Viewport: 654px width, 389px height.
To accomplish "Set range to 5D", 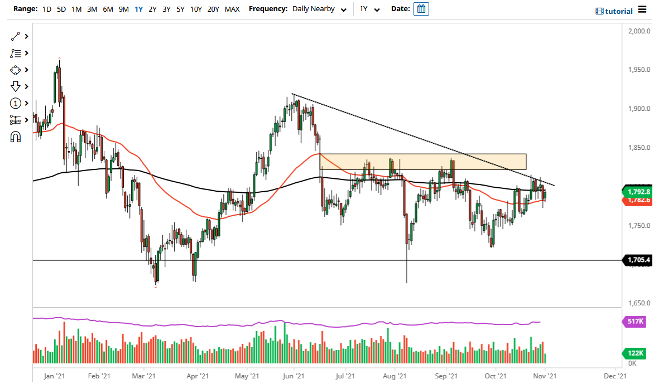I will coord(61,9).
